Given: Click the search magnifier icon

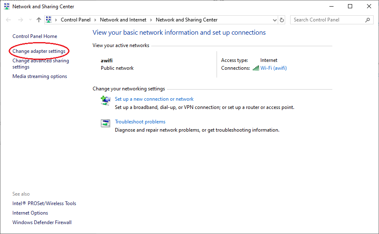Looking at the screenshot, I should (x=367, y=20).
